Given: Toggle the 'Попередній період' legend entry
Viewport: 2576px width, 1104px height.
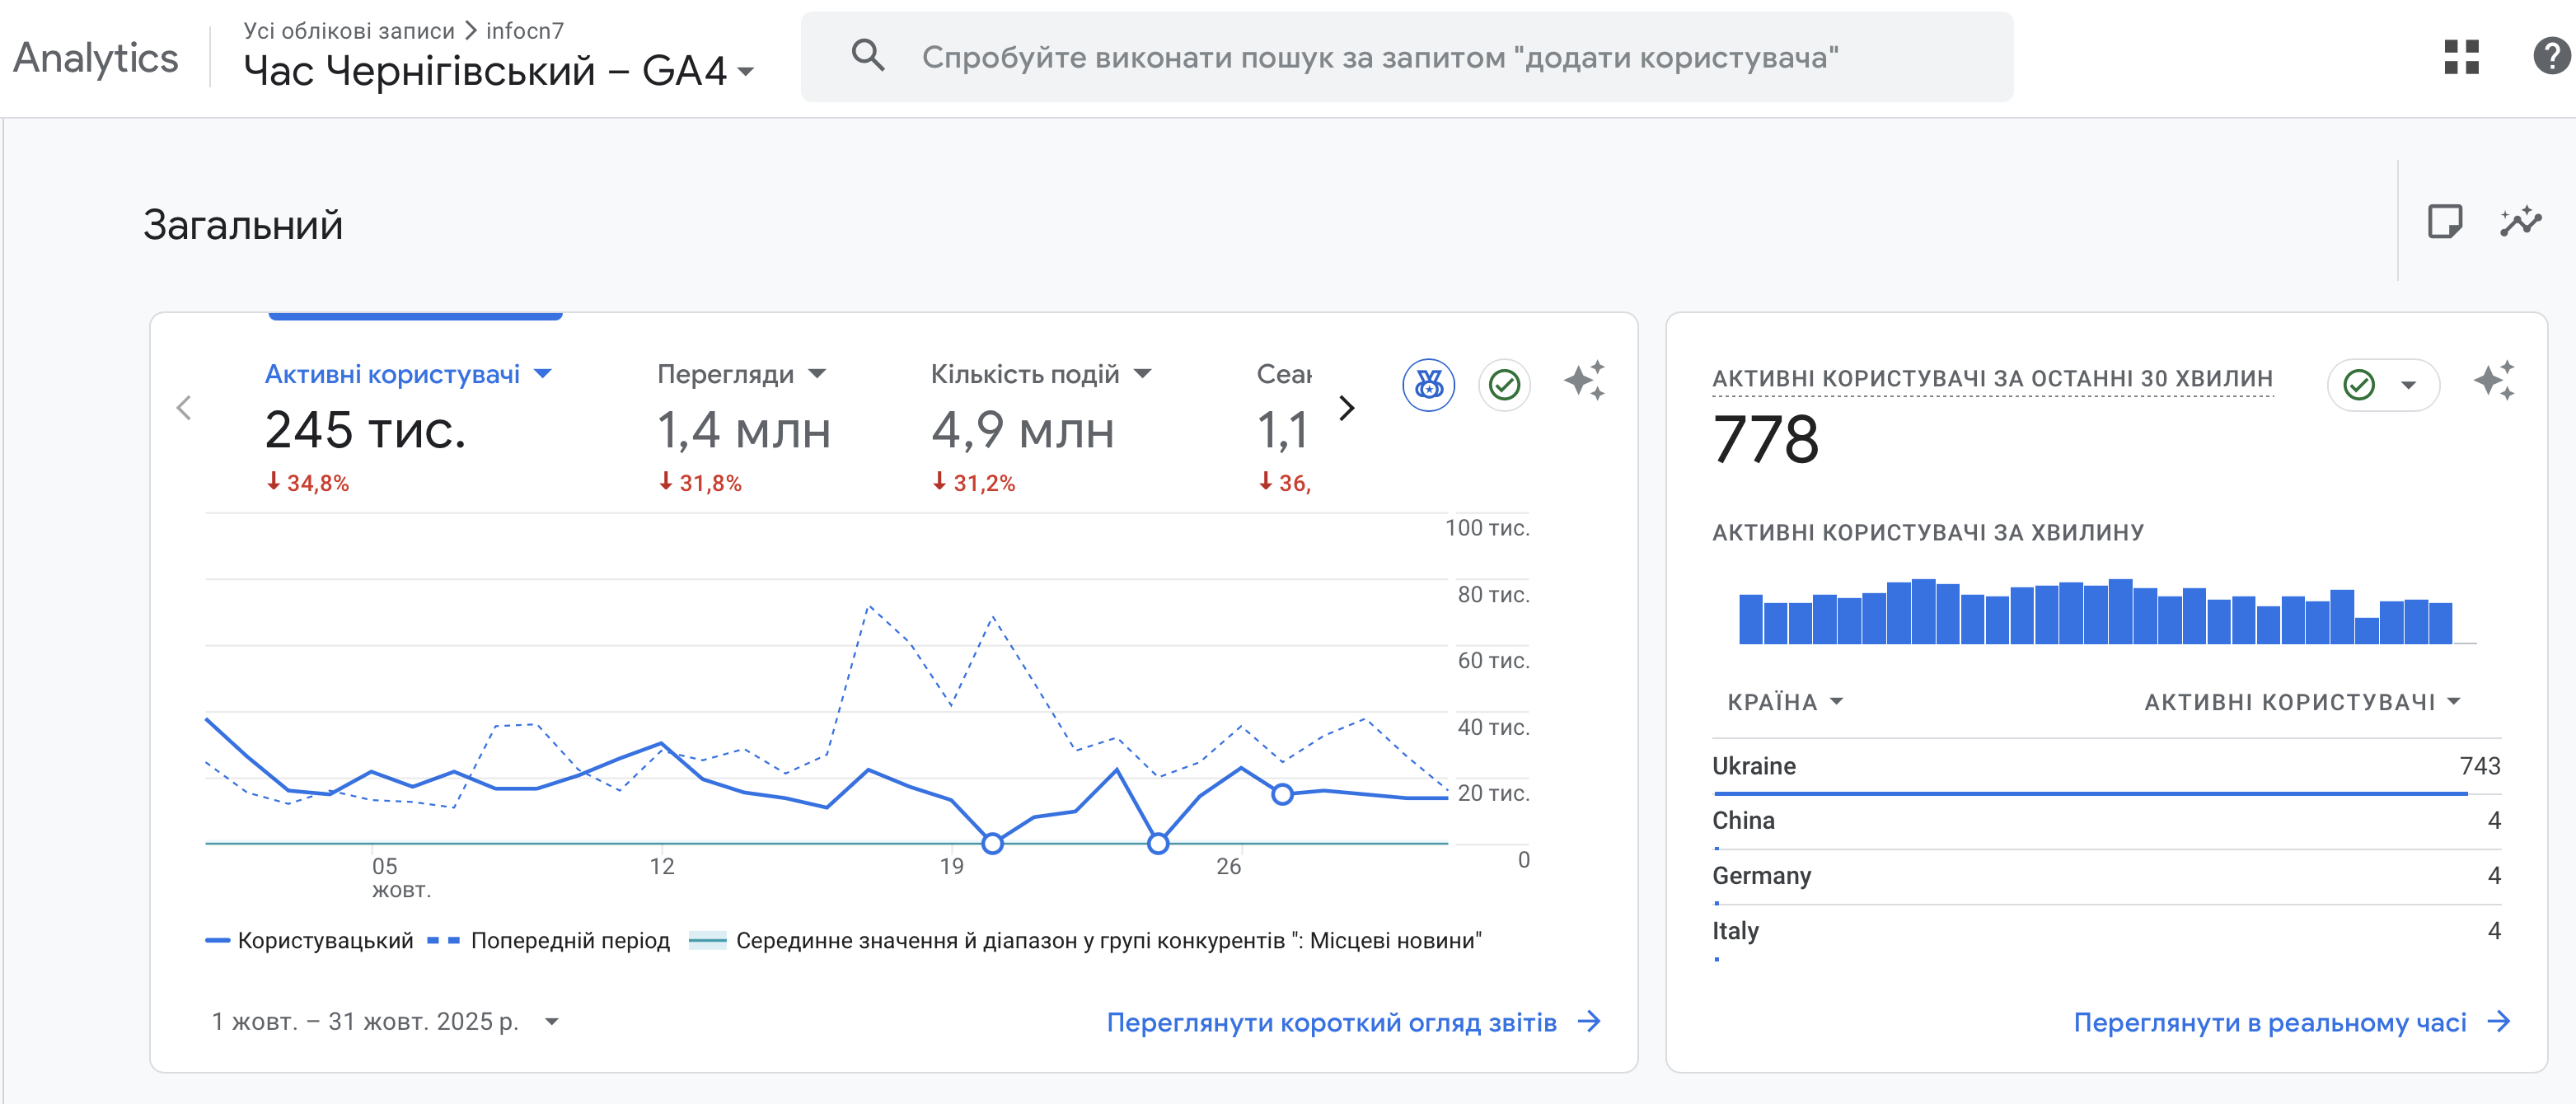Looking at the screenshot, I should pyautogui.click(x=570, y=940).
